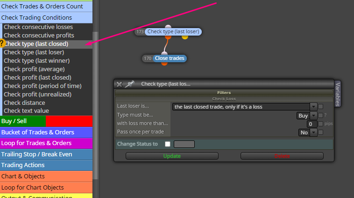Enable the Change Status to checkbox
This screenshot has height=198, width=354.
[x=168, y=144]
